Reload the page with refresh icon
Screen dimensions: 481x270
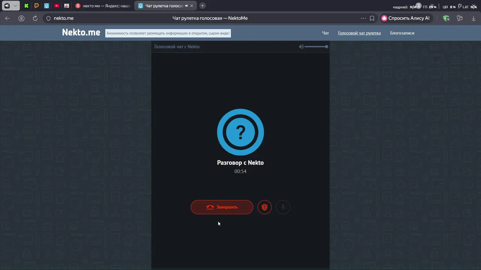tap(35, 18)
